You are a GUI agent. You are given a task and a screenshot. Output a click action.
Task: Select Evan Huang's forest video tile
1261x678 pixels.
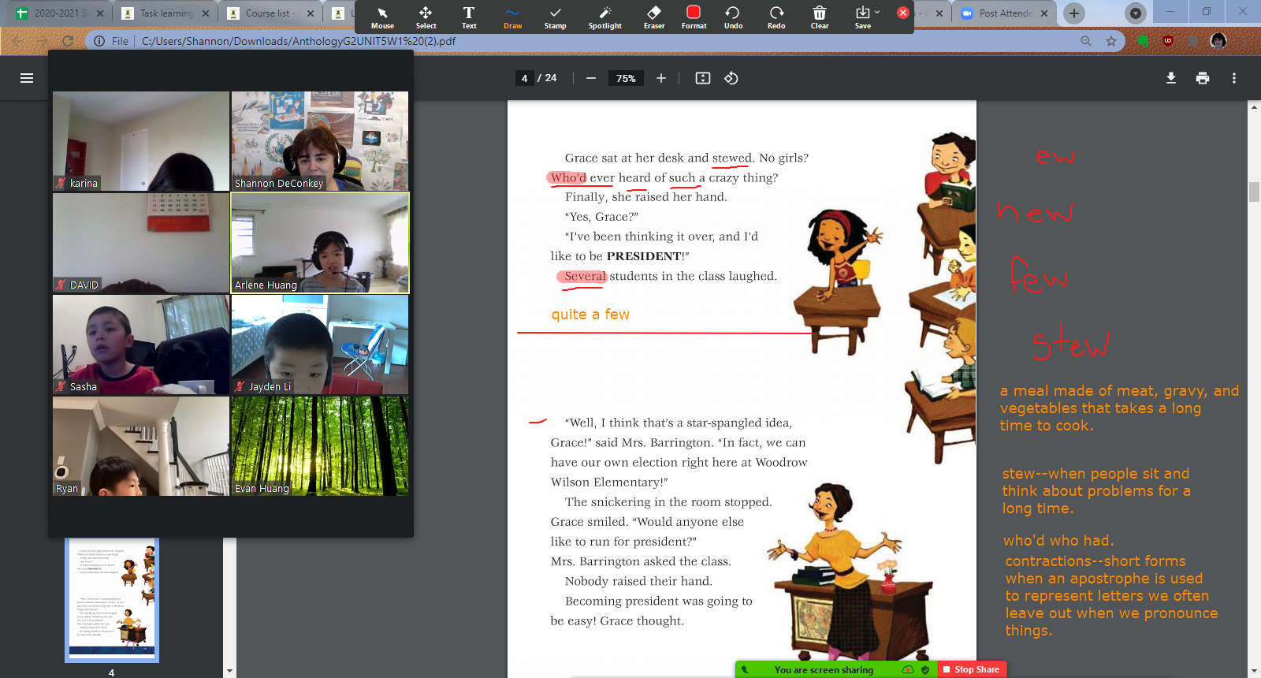click(x=320, y=446)
